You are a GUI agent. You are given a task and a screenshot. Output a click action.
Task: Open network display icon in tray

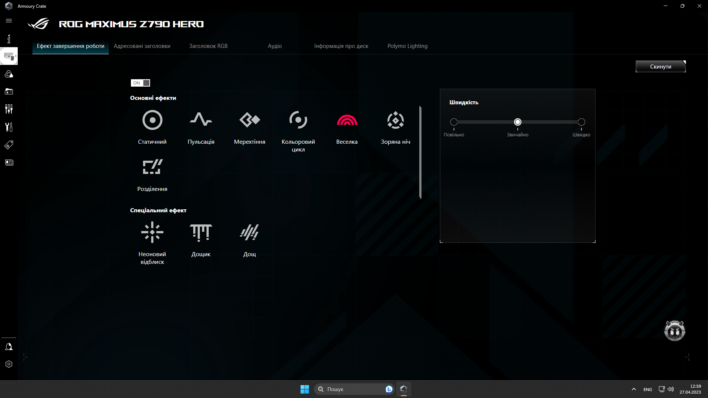point(662,389)
